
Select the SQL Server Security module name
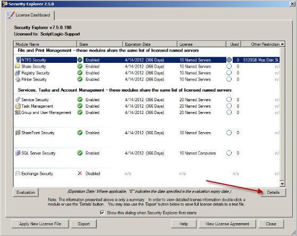click(38, 153)
